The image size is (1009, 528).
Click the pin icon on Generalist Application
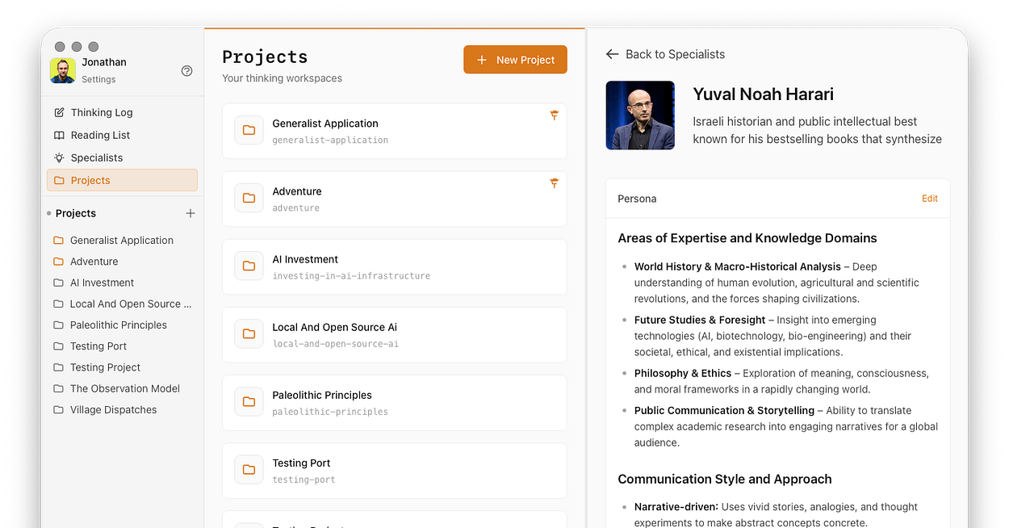(x=554, y=116)
